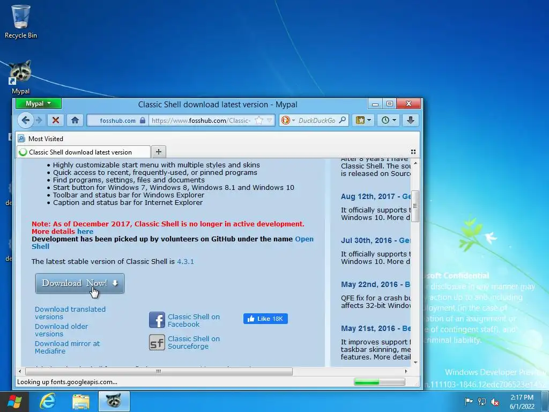This screenshot has height=412, width=549.
Task: Select the Mypal raccoon desktop shortcut
Action: (x=20, y=77)
